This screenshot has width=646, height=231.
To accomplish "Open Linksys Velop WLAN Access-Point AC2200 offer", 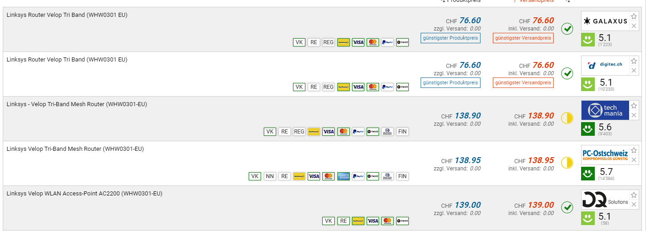I will (85, 194).
